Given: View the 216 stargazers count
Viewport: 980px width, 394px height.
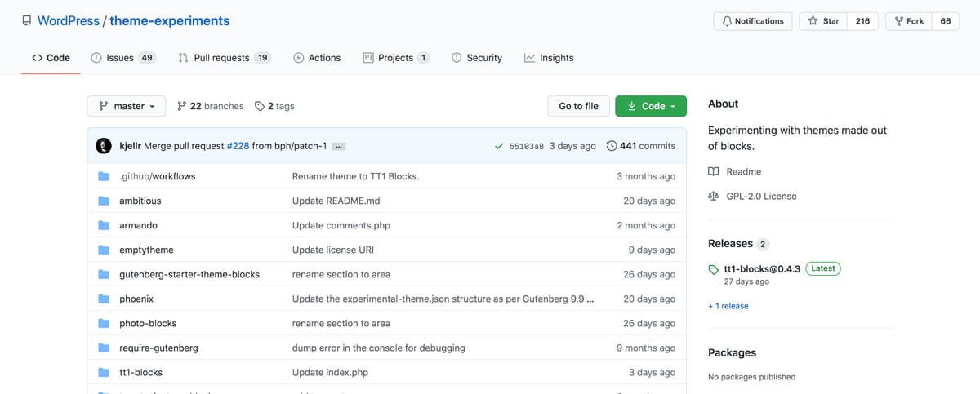Looking at the screenshot, I should point(862,21).
